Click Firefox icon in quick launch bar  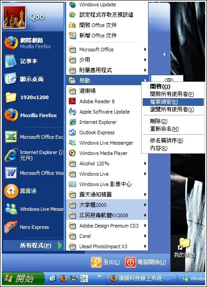pos(63,278)
